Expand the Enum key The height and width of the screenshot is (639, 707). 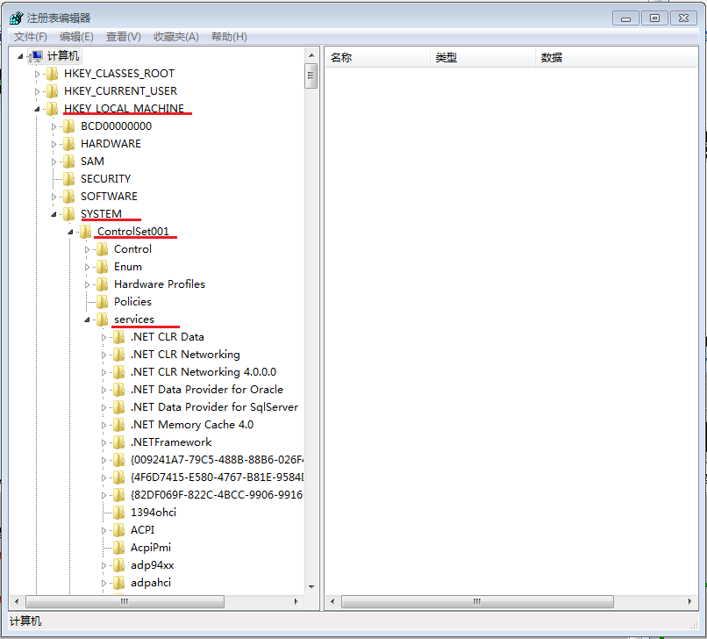[87, 267]
